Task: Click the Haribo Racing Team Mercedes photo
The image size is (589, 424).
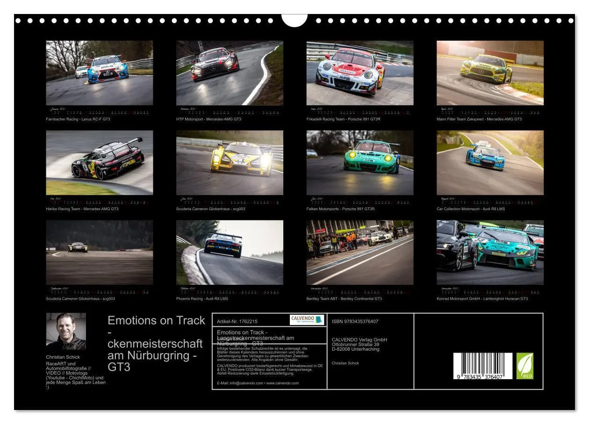Action: point(99,163)
